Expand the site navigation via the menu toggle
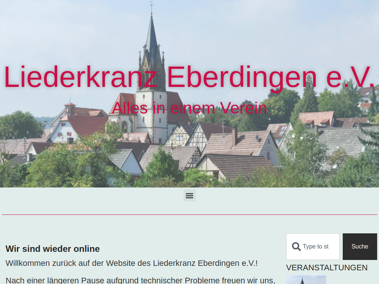The image size is (379, 284). click(189, 195)
